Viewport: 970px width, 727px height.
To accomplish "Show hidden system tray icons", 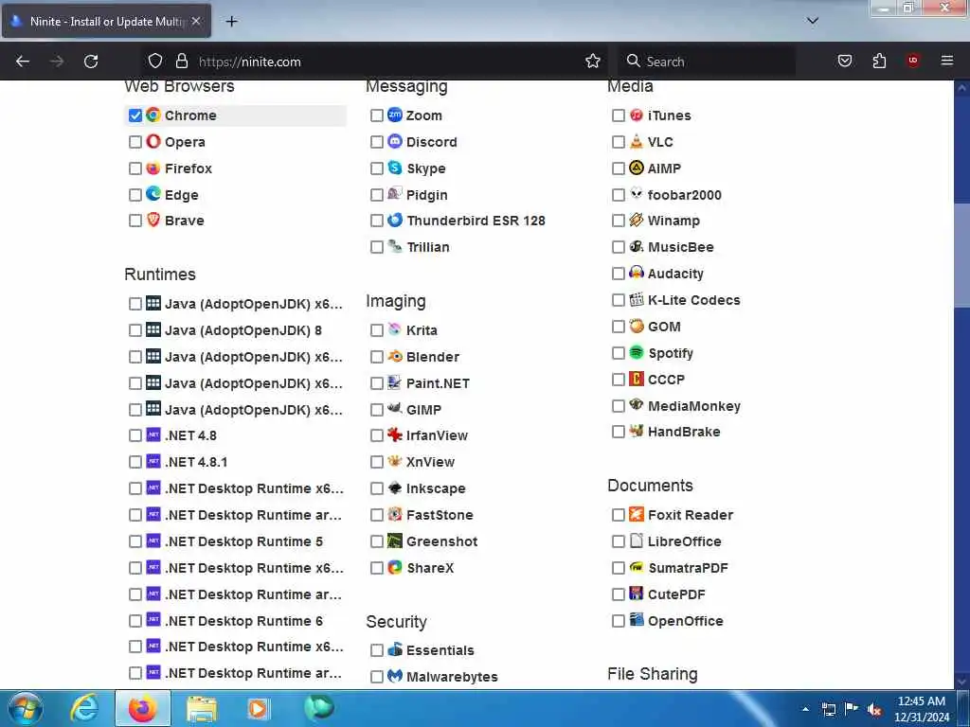I will [x=805, y=710].
